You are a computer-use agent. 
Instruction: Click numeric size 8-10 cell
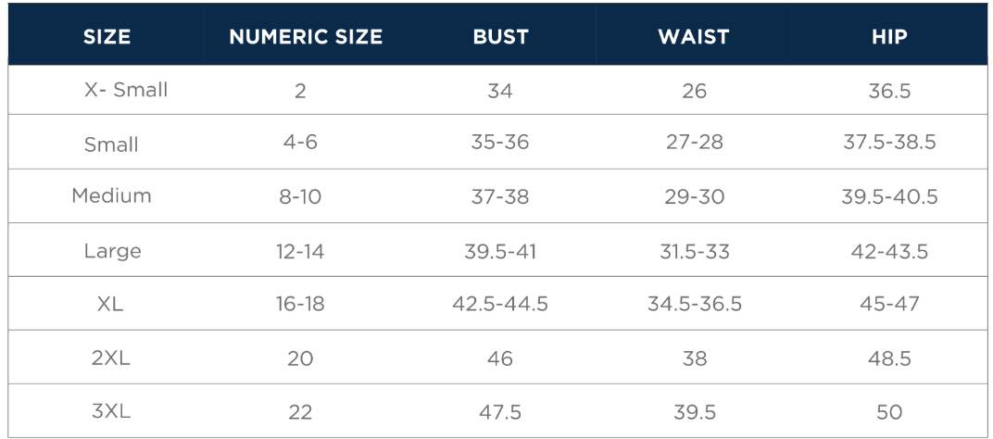(301, 197)
